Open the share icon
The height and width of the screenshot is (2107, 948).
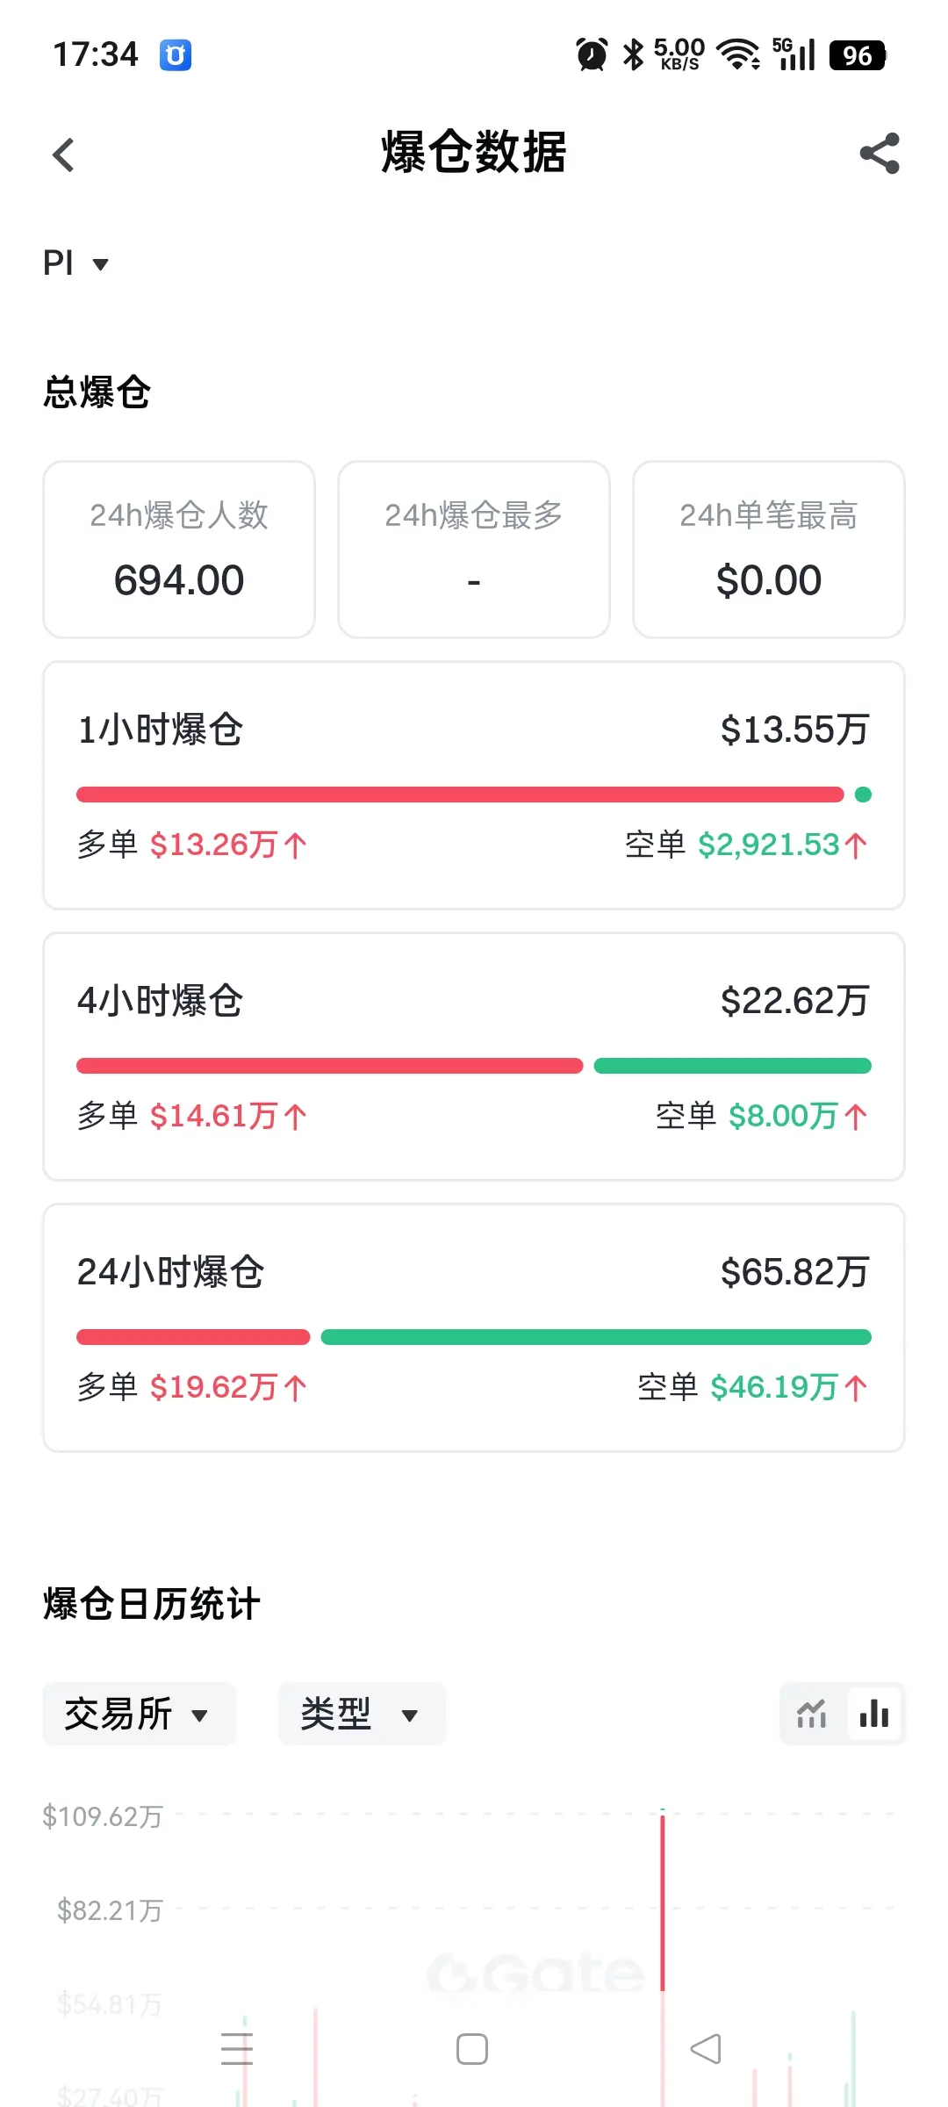point(880,154)
